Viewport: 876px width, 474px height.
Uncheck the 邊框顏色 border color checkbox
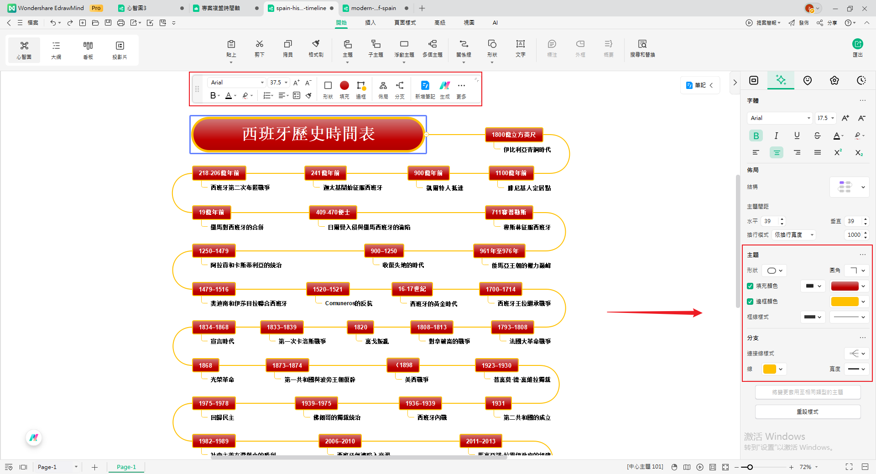pos(750,302)
